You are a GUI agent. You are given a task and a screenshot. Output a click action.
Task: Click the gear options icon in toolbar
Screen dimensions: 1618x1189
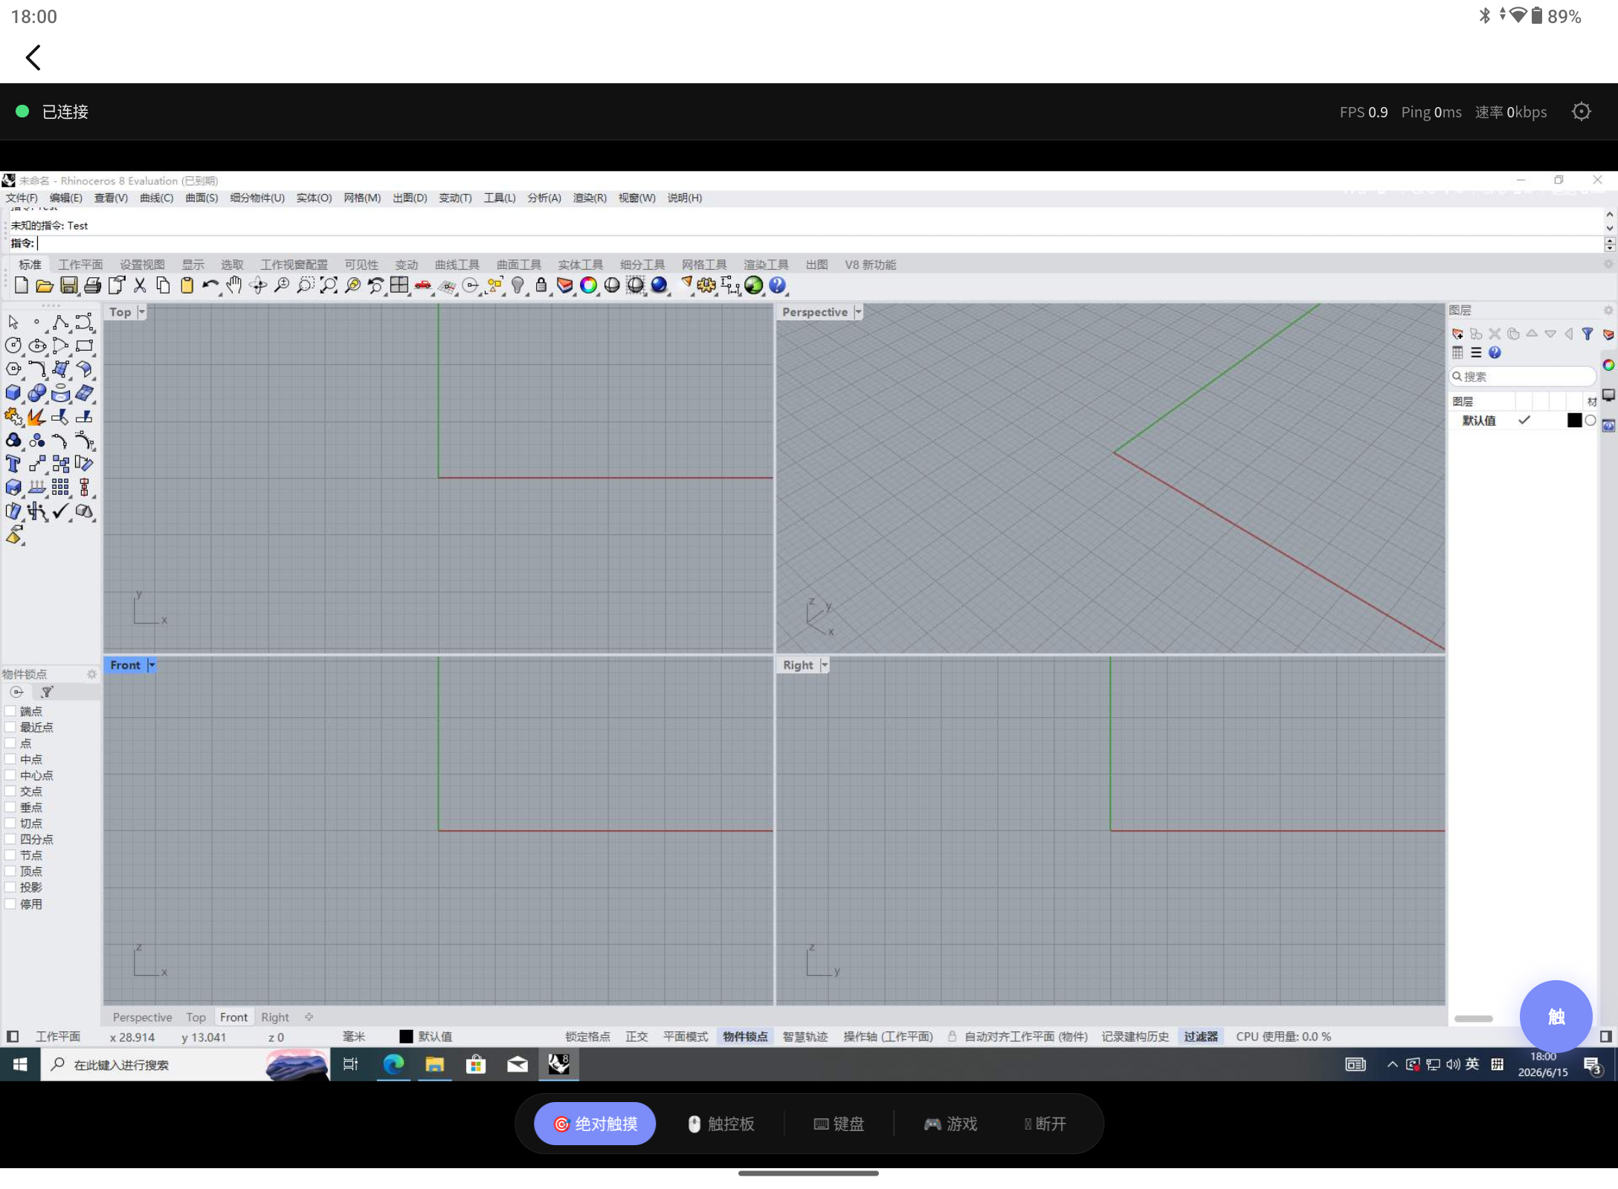706,285
